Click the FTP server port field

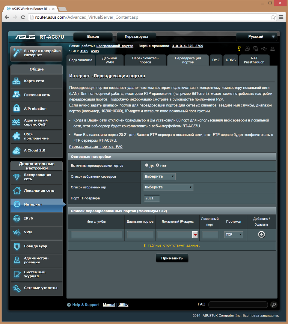coord(152,198)
